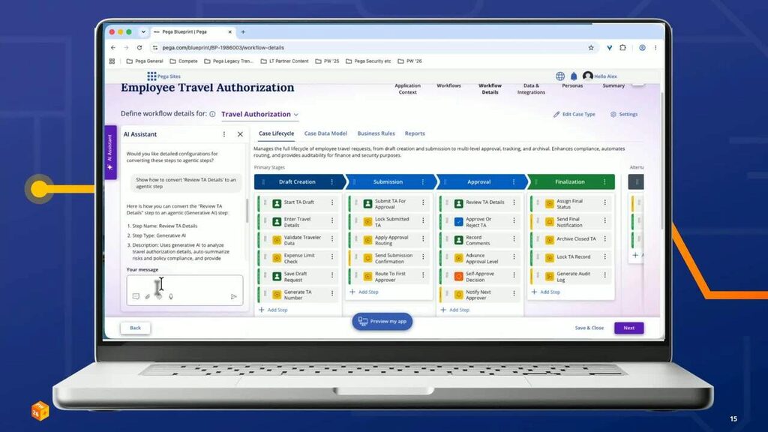This screenshot has height=432, width=768.
Task: Open options for Lock Submitted TA step
Action: pos(424,221)
